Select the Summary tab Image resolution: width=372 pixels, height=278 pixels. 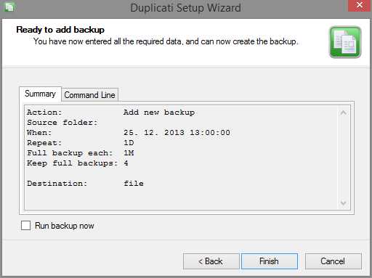tap(40, 94)
